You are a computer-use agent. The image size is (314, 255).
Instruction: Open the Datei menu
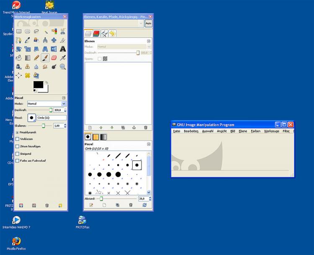[176, 131]
